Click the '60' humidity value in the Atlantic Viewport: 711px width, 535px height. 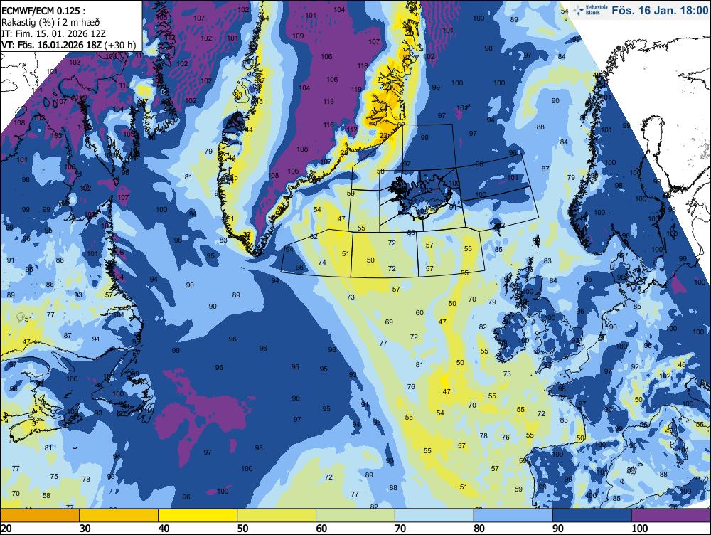coord(419,312)
